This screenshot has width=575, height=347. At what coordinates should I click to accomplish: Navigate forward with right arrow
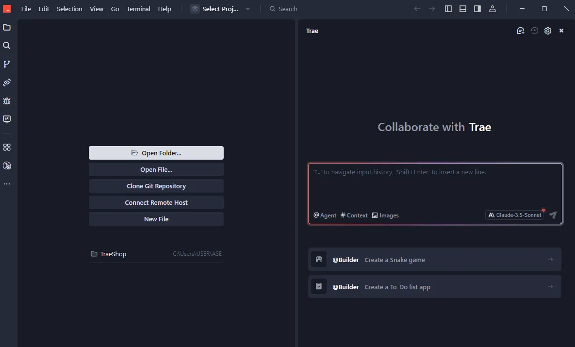(432, 9)
